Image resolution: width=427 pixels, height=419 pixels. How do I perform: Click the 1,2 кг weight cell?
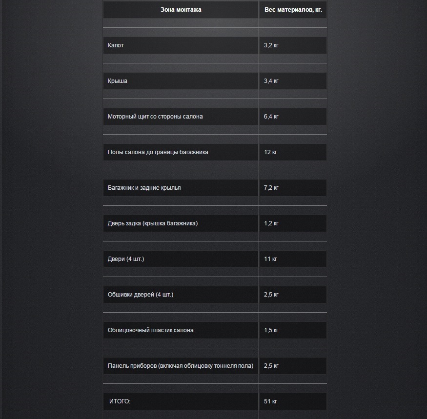[x=293, y=223]
